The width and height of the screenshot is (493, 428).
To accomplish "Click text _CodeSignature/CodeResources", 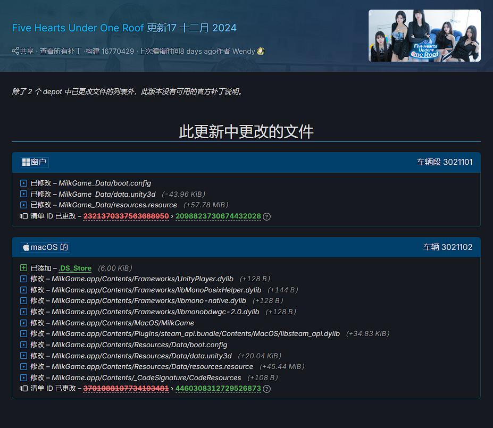I will [189, 377].
